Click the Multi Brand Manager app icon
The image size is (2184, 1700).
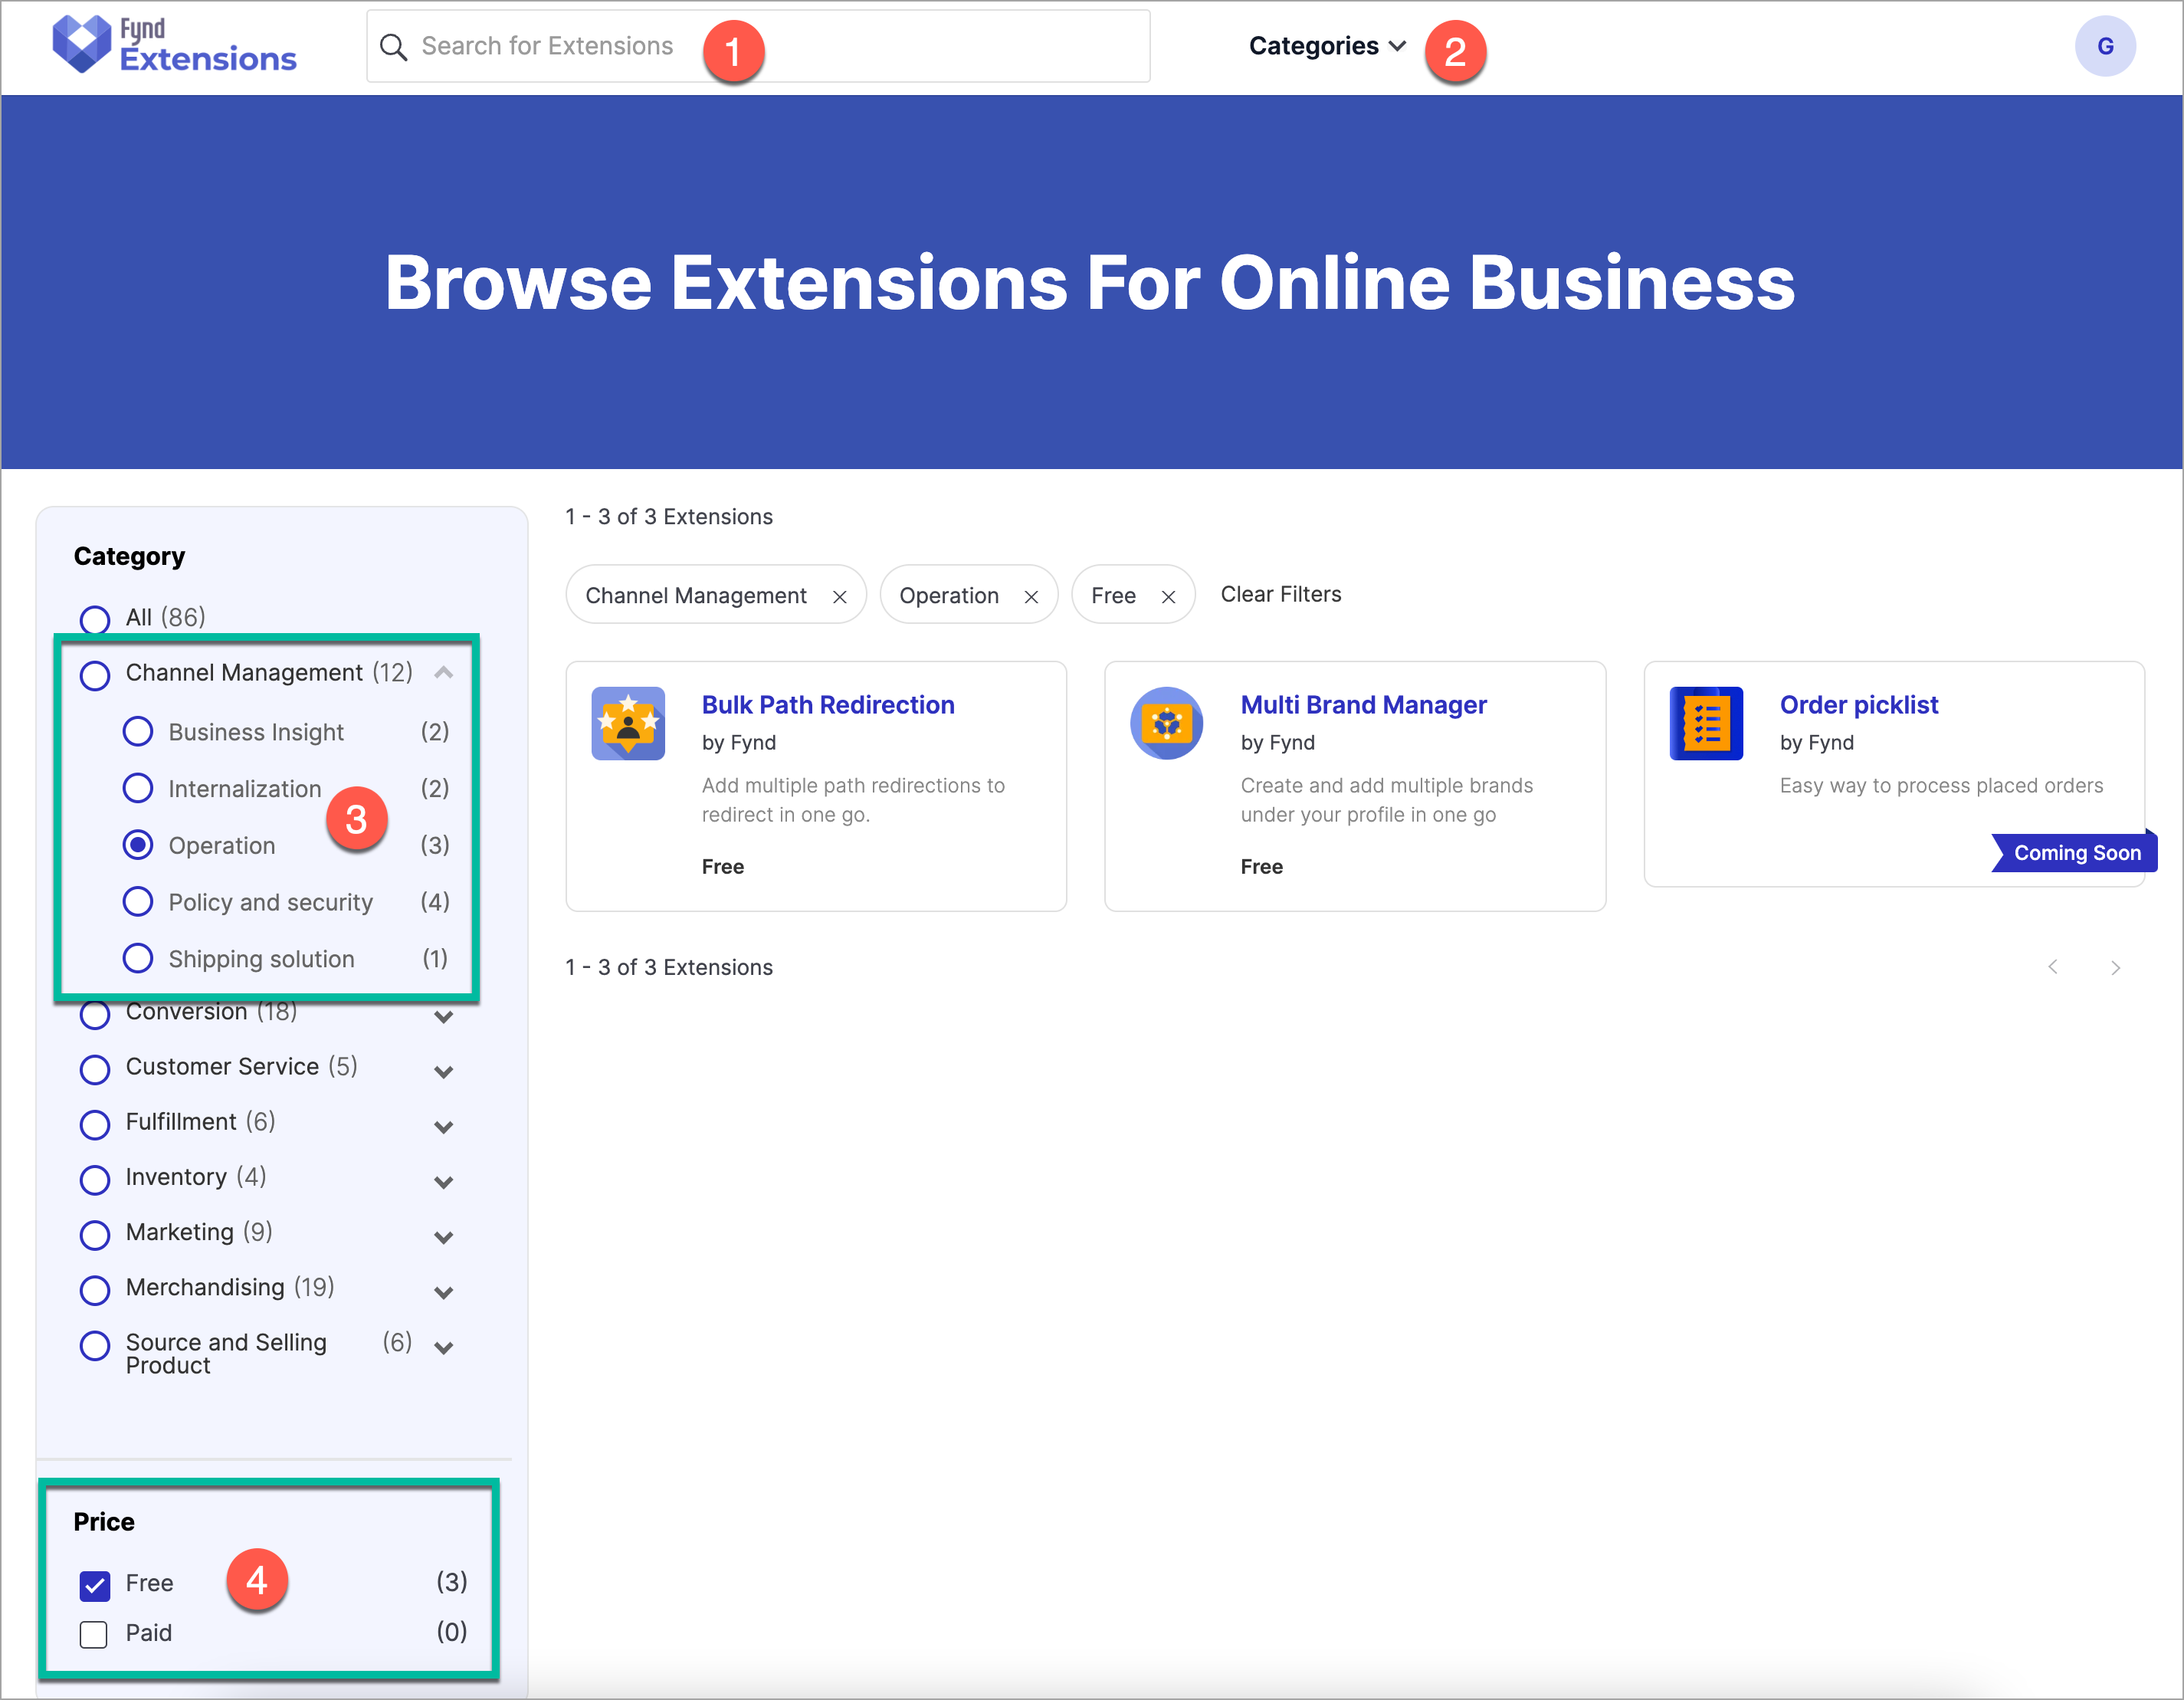pyautogui.click(x=1167, y=723)
